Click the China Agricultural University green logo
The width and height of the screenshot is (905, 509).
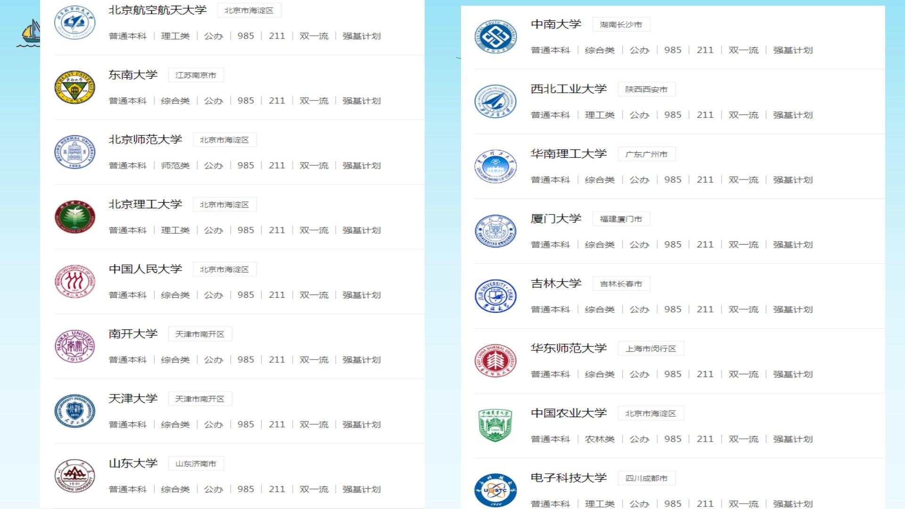point(495,425)
